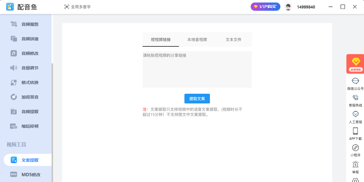The width and height of the screenshot is (364, 182).
Task: Click the VIP购买 button
Action: 265,7
